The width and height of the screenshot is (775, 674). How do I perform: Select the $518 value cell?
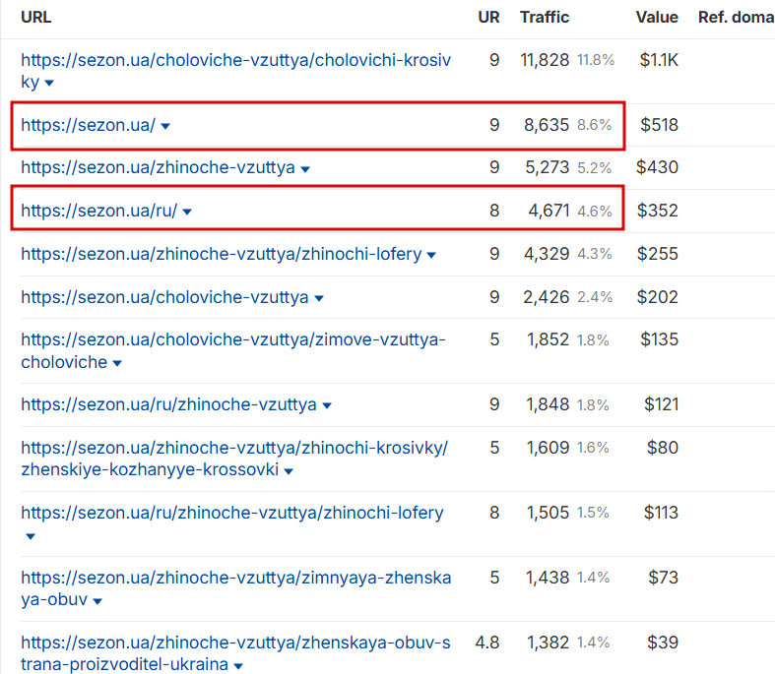click(x=660, y=125)
